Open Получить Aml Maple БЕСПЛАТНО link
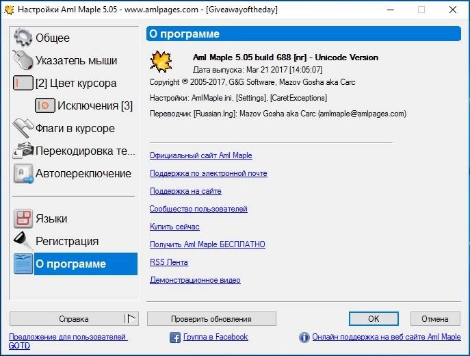The height and width of the screenshot is (356, 470). coord(207,244)
